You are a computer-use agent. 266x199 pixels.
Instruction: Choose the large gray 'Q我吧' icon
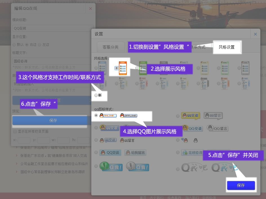pyautogui.click(x=194, y=168)
